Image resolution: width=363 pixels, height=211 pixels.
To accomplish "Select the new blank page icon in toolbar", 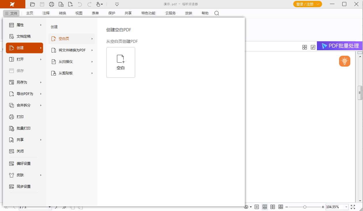I will tap(70, 4).
